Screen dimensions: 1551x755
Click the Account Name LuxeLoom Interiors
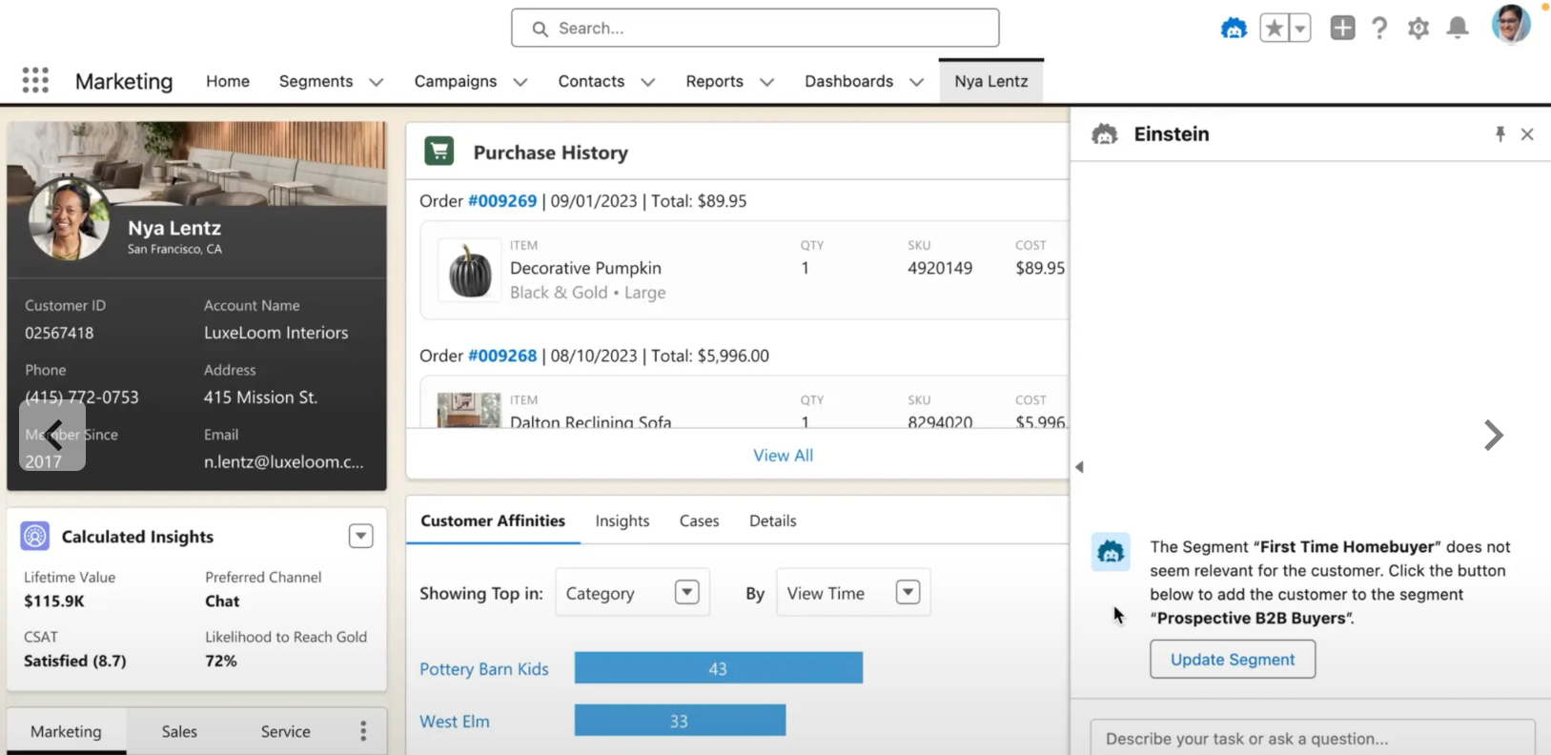coord(276,333)
